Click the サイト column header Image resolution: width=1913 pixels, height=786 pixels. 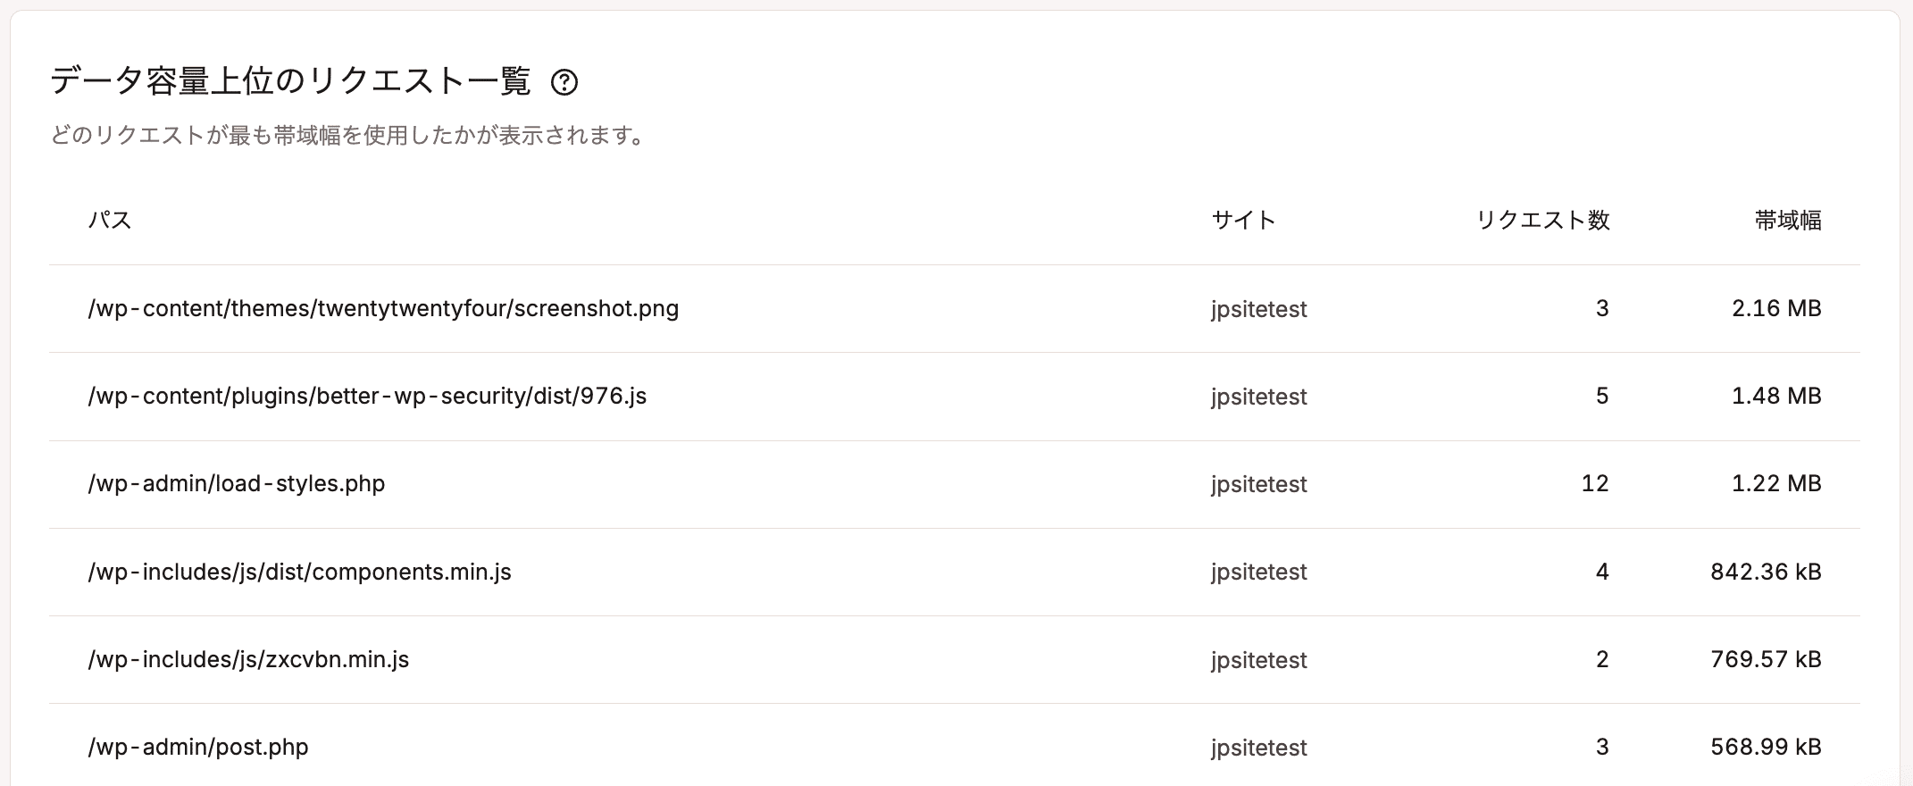point(1243,220)
